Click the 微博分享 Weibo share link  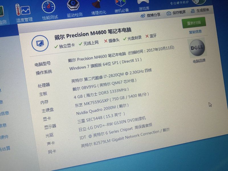point(151,15)
